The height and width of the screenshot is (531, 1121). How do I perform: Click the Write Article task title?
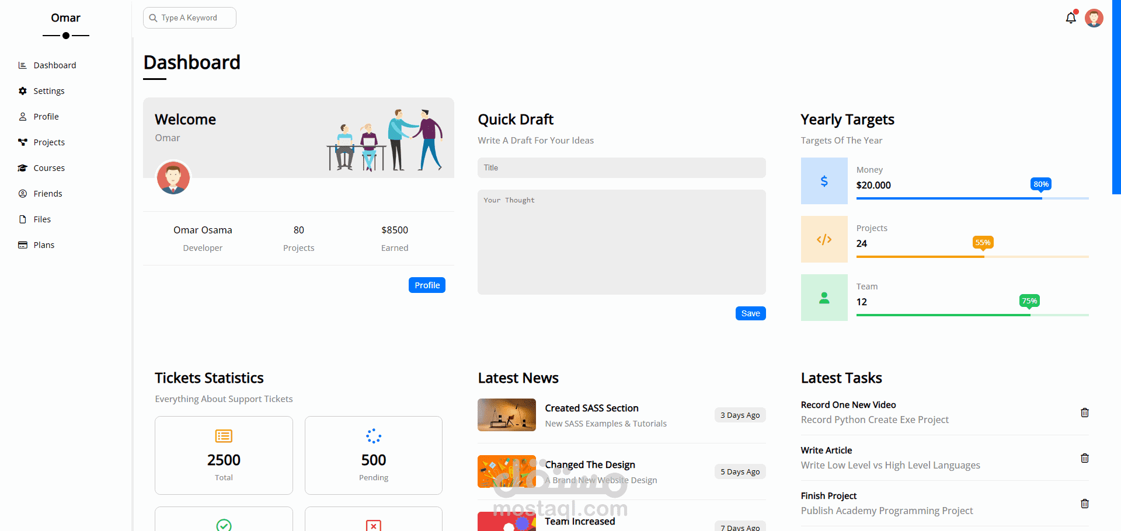(826, 450)
